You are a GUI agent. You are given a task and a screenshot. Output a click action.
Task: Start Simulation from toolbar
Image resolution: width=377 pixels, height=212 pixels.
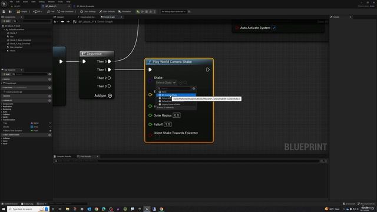click(x=125, y=12)
